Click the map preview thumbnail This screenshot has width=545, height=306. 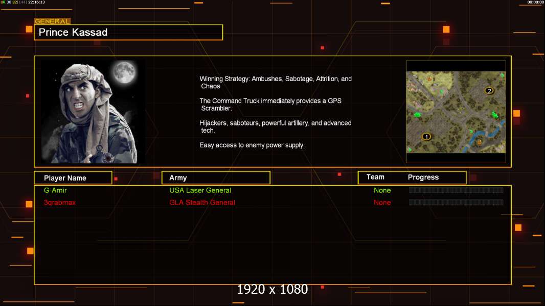pos(456,112)
